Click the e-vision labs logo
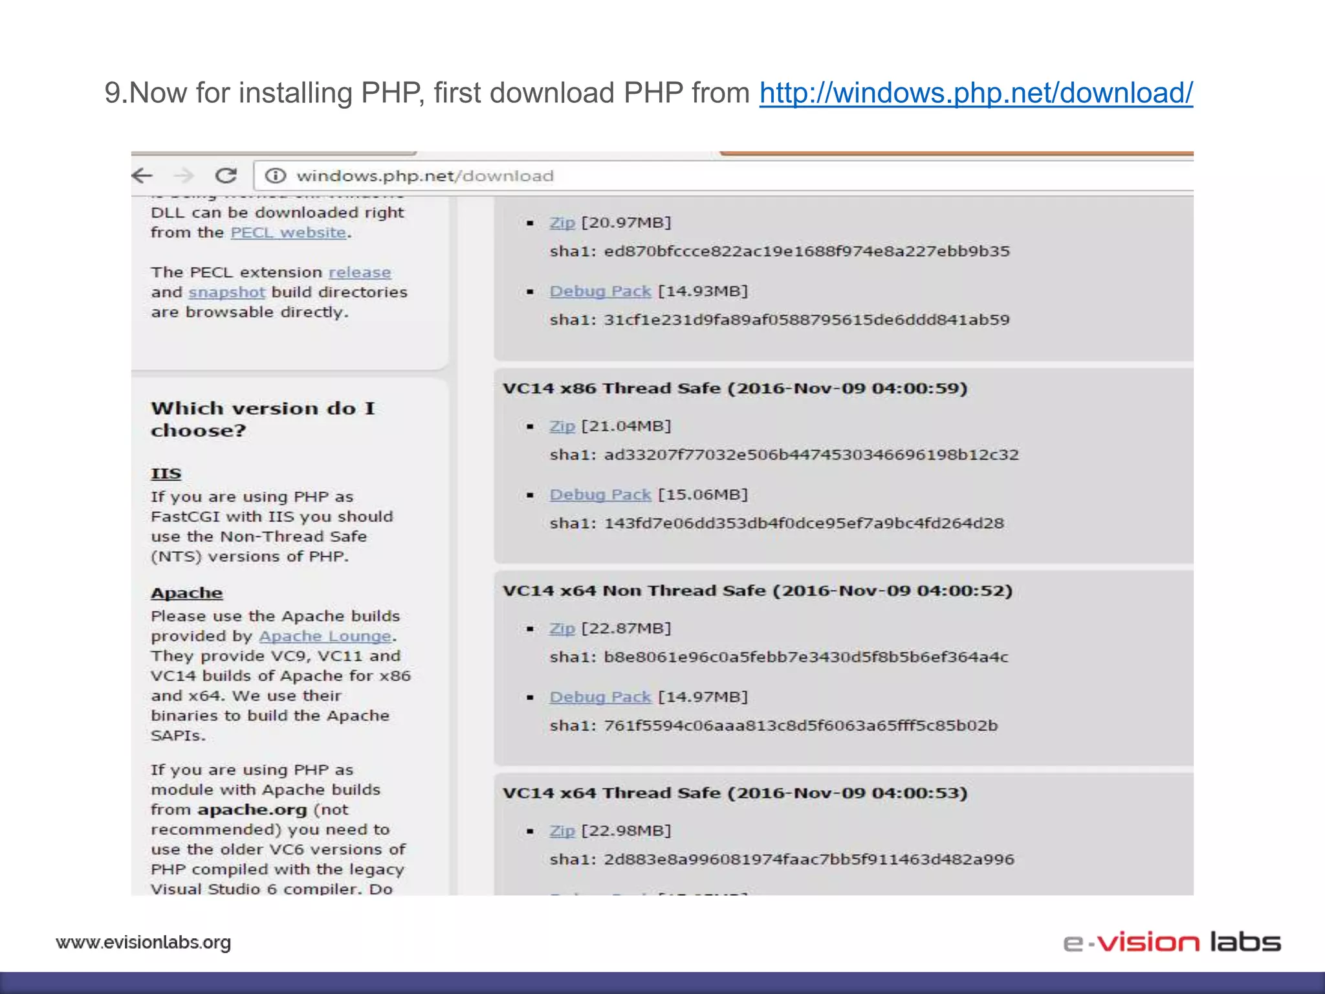 pos(1172,942)
